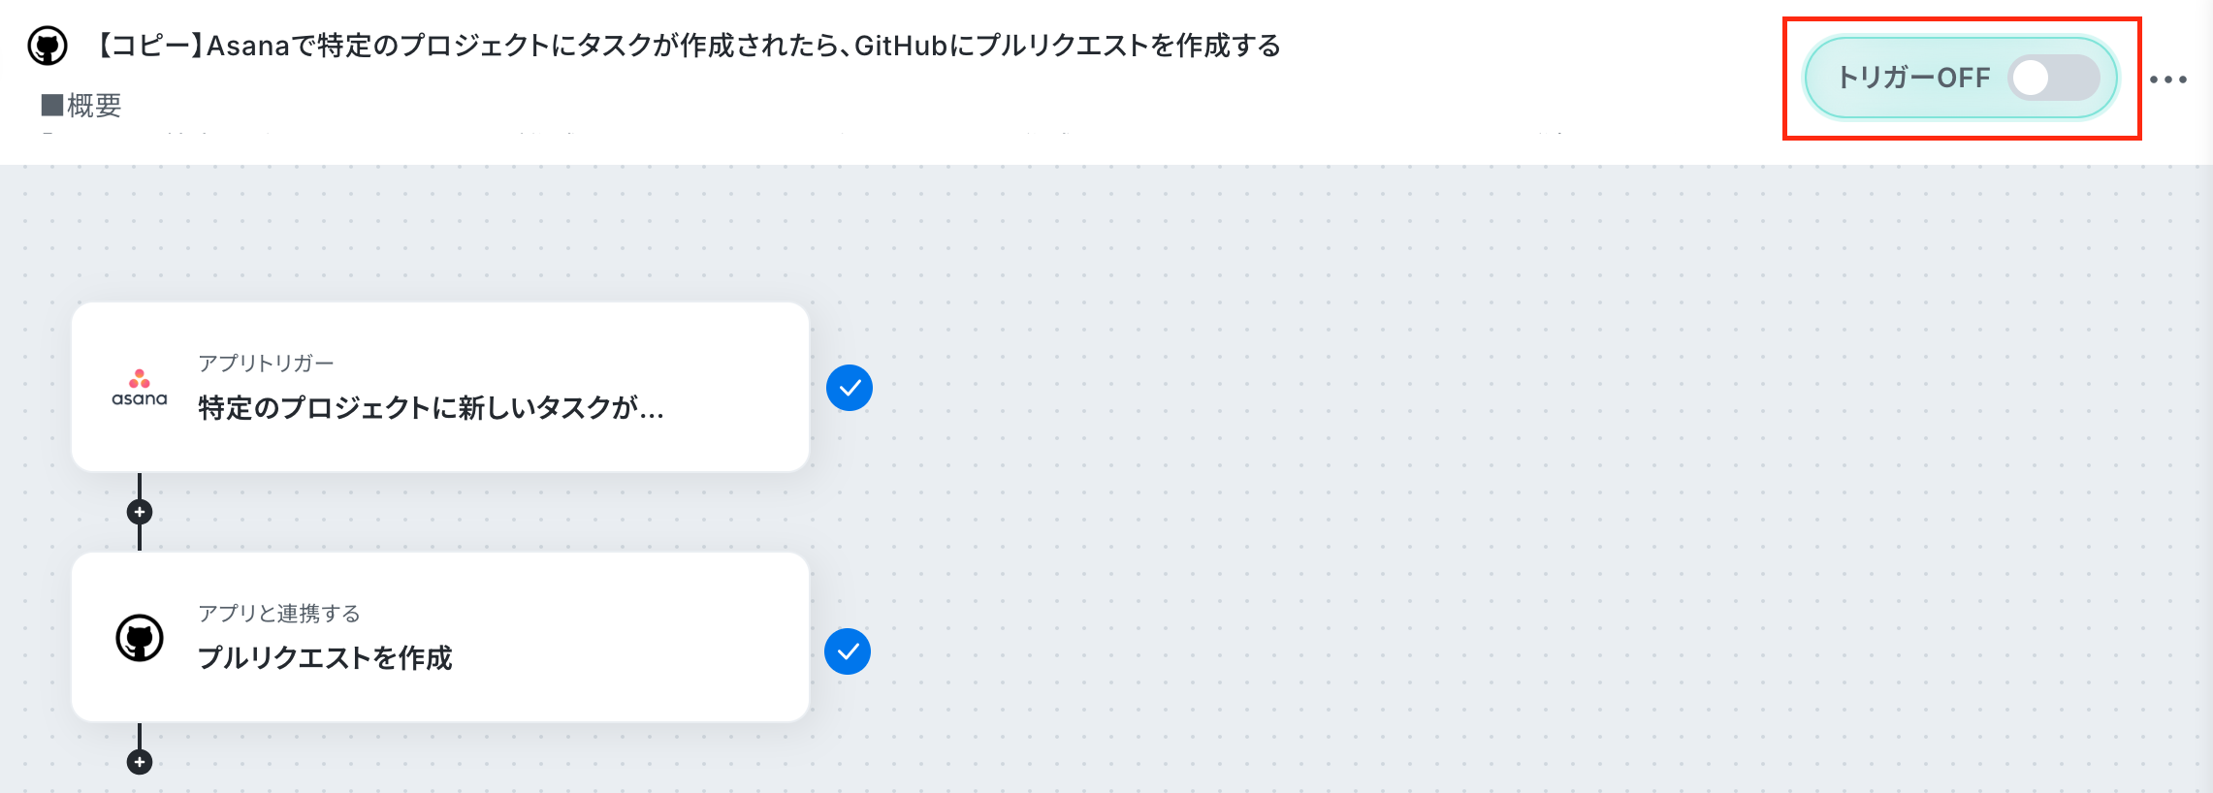Open the three-dot more options menu
Viewport: 2213px width, 793px height.
tap(2168, 79)
